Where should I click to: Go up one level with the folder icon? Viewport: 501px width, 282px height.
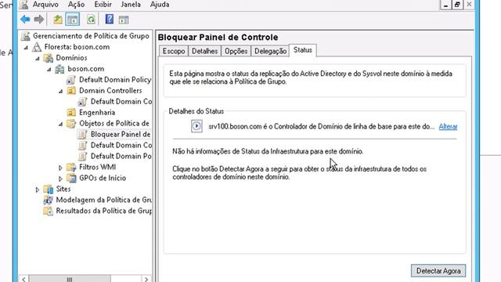[x=58, y=20]
